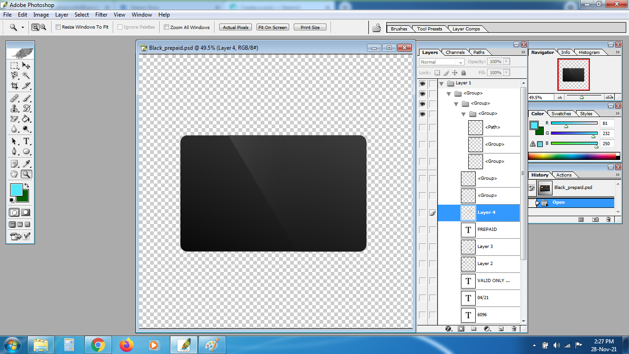Select the Paint Bucket tool
Image resolution: width=629 pixels, height=354 pixels.
26,119
